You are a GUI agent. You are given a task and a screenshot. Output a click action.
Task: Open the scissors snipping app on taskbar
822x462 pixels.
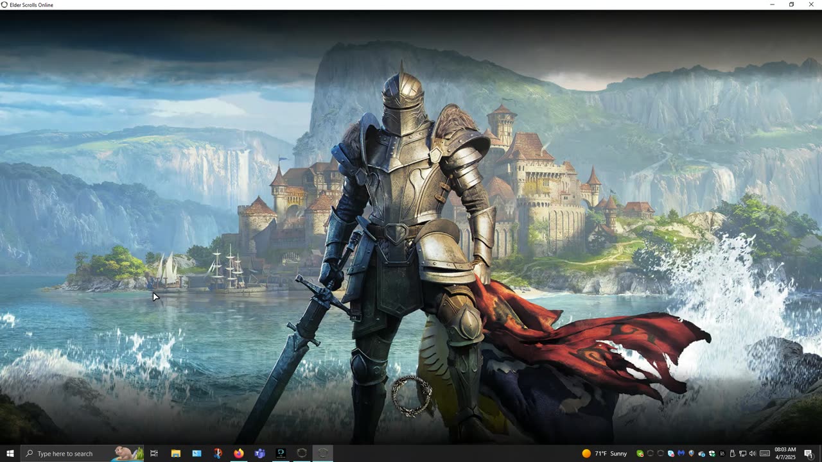click(x=218, y=454)
